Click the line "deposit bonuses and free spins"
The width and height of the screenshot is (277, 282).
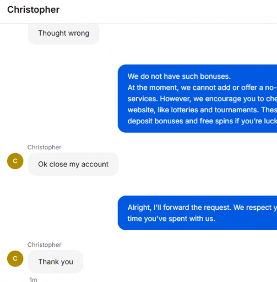click(x=202, y=121)
